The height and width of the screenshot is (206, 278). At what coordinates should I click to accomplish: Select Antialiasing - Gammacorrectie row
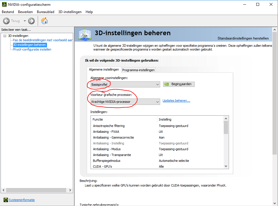[157, 137]
